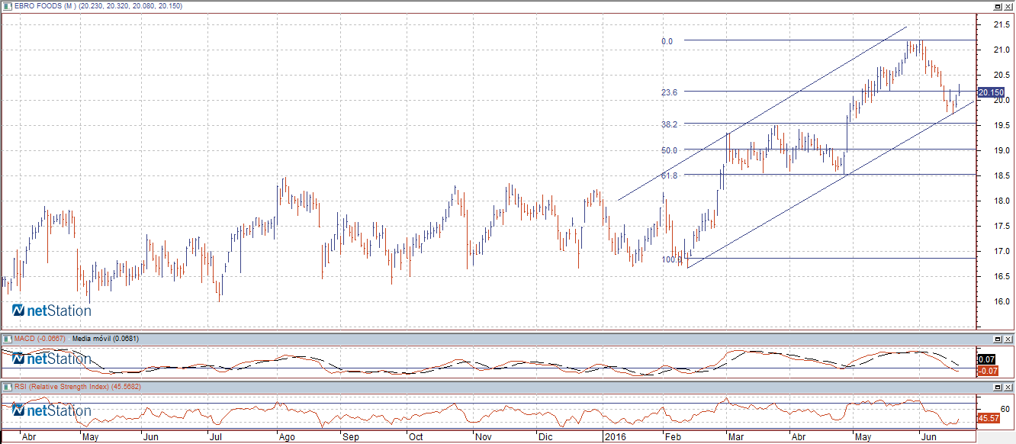The height and width of the screenshot is (444, 1016).
Task: Click the 19.0 price axis label
Action: (x=1002, y=151)
